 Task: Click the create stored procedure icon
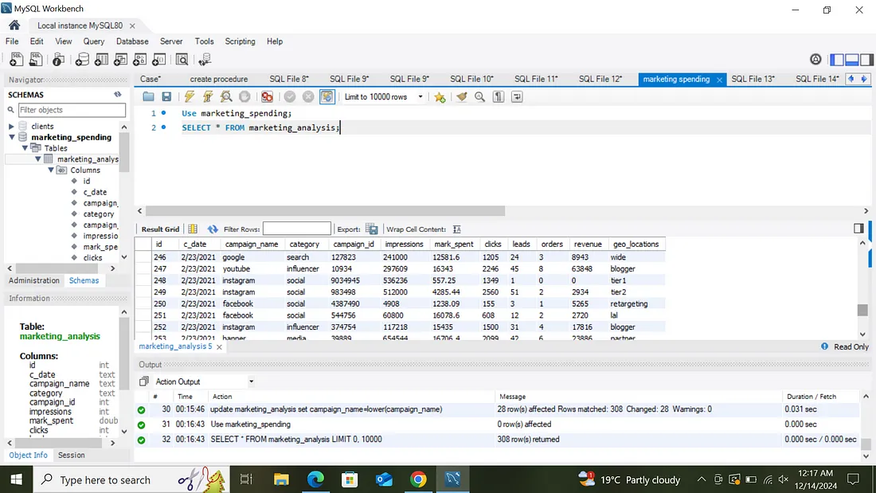click(x=139, y=59)
